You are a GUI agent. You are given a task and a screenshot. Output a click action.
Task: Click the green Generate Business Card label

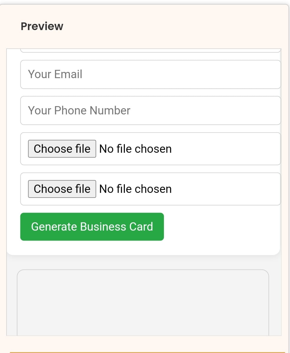point(92,226)
